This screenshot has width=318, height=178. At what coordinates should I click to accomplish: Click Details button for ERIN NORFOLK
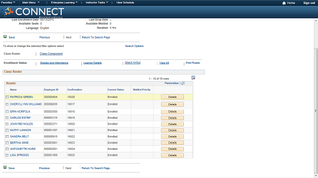(172, 112)
